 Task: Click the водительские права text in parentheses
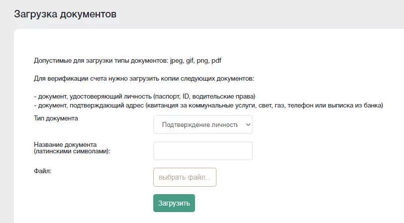coord(223,97)
